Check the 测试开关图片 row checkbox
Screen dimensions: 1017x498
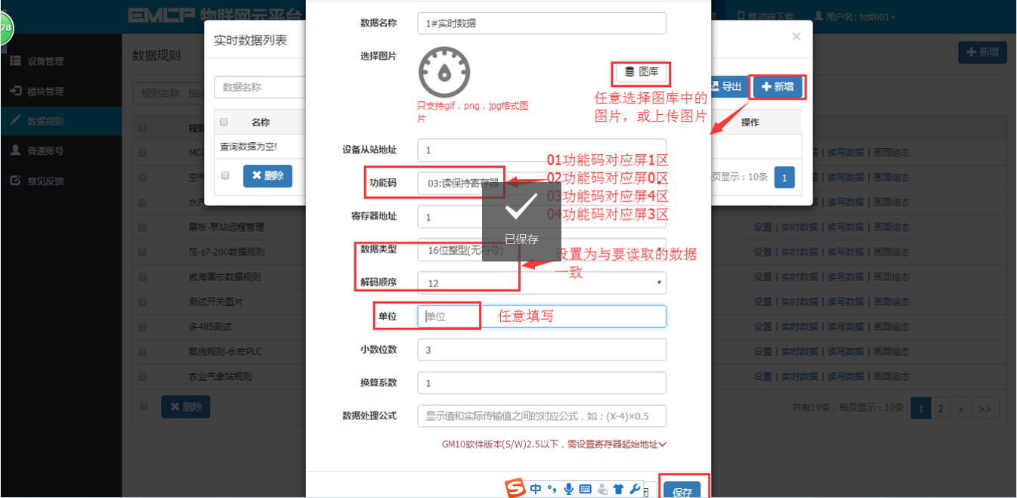coord(142,302)
